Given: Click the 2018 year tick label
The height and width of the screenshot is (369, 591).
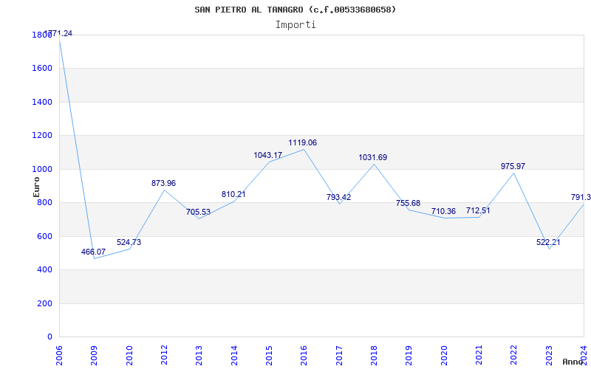Looking at the screenshot, I should [374, 356].
